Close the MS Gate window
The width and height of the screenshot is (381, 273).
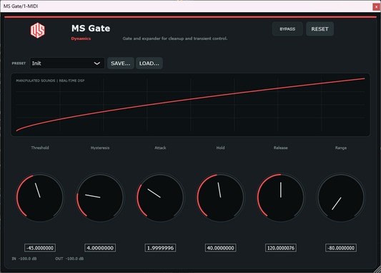(x=377, y=7)
